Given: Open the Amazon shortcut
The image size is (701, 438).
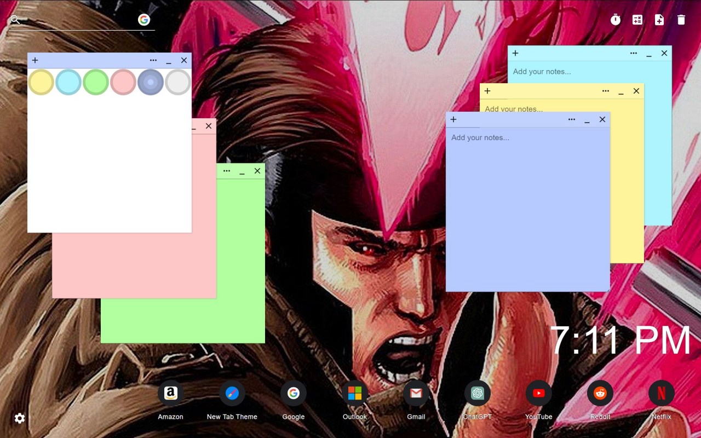Looking at the screenshot, I should pyautogui.click(x=171, y=393).
